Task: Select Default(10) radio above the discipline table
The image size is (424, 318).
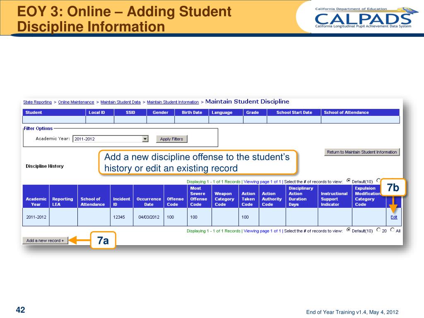Action: click(349, 181)
